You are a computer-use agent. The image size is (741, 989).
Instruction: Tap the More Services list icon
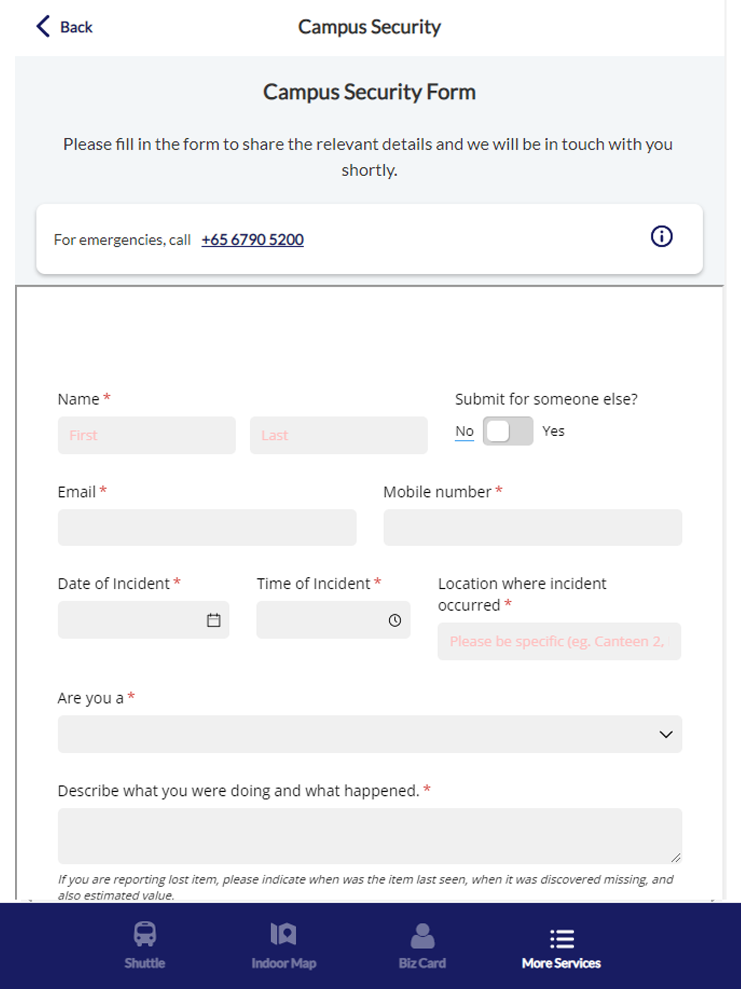561,938
